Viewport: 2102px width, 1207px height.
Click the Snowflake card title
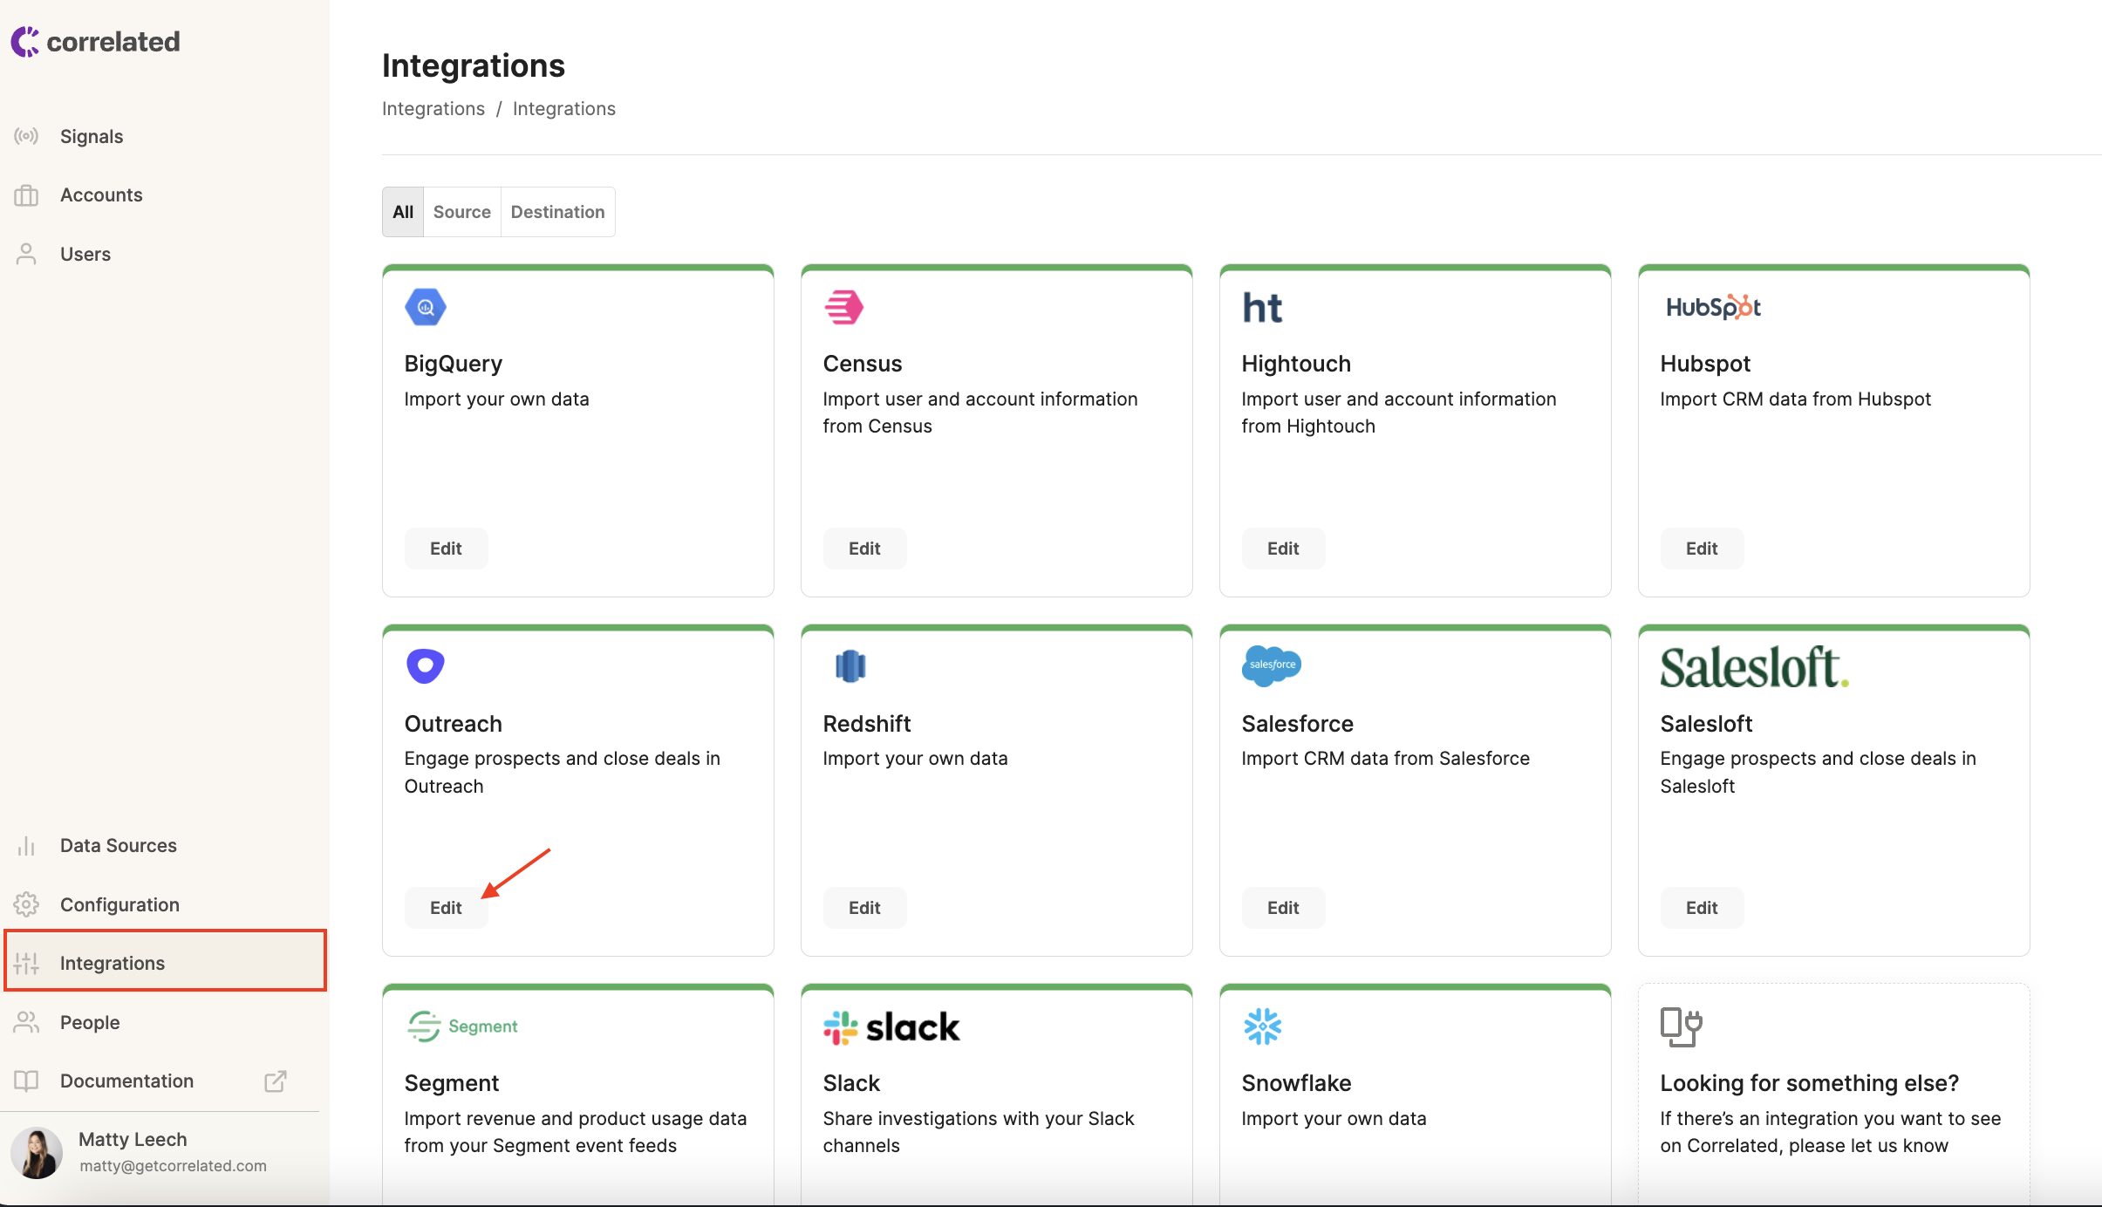1296,1083
